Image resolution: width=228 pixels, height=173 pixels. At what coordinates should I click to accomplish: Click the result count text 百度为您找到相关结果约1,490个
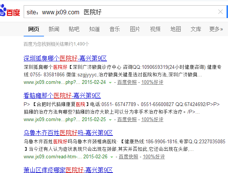(56, 44)
